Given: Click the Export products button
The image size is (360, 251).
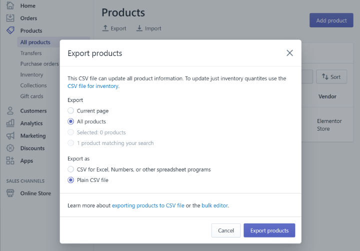Looking at the screenshot, I should [269, 230].
